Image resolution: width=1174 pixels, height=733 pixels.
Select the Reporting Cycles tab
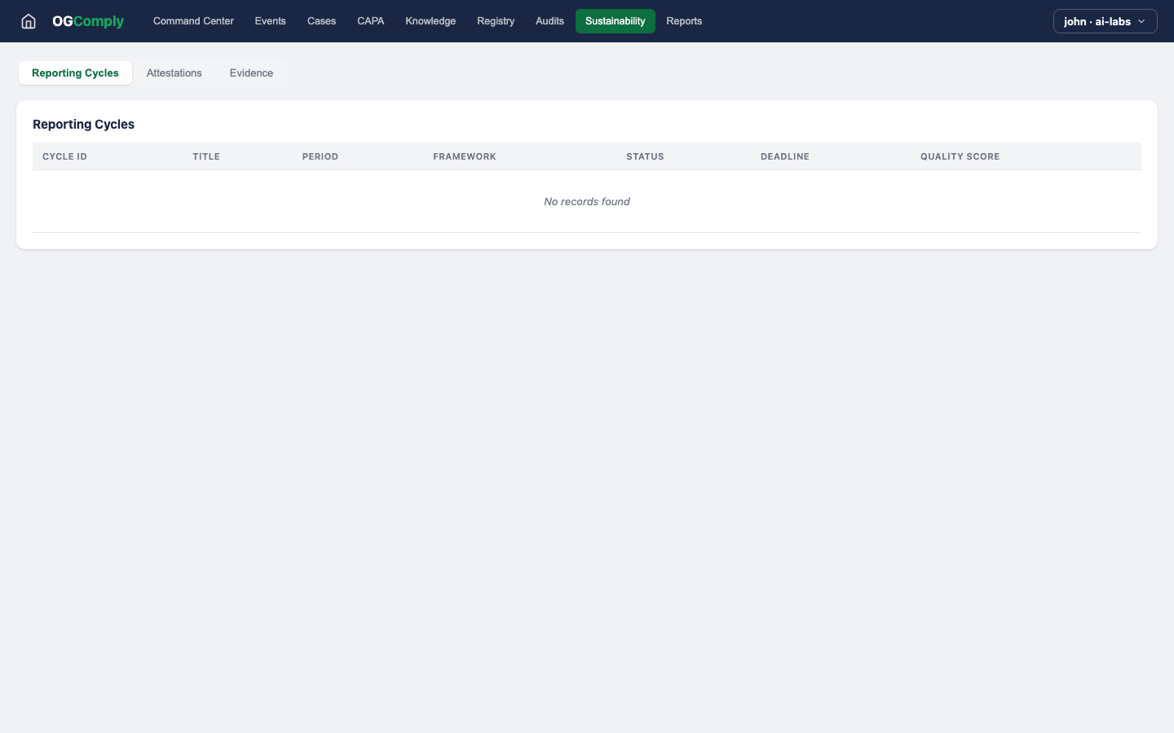pyautogui.click(x=75, y=73)
